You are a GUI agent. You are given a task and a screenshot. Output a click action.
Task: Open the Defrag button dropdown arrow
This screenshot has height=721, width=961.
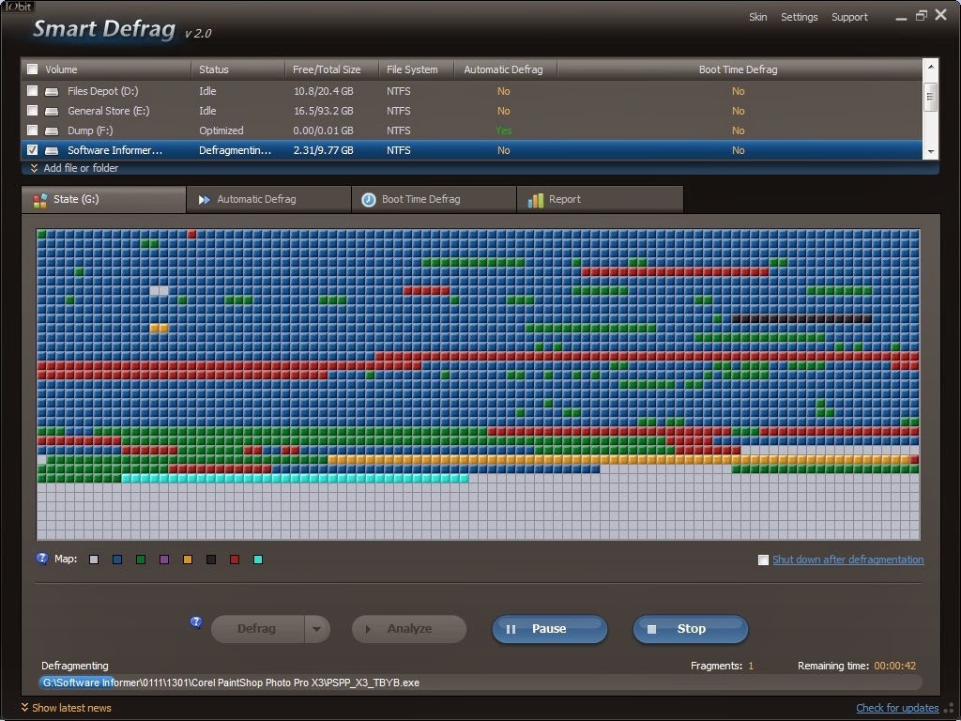317,629
